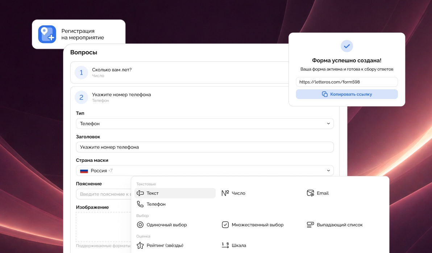Click the Вопросы section heading
432x253 pixels.
coord(84,52)
